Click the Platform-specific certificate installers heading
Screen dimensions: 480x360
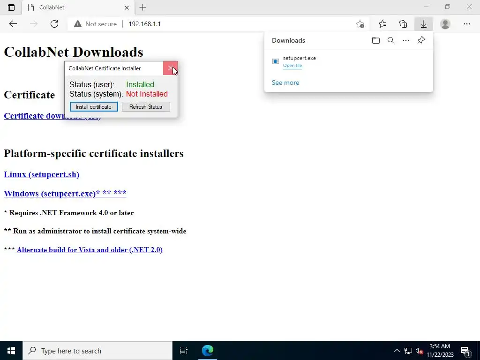pos(94,153)
